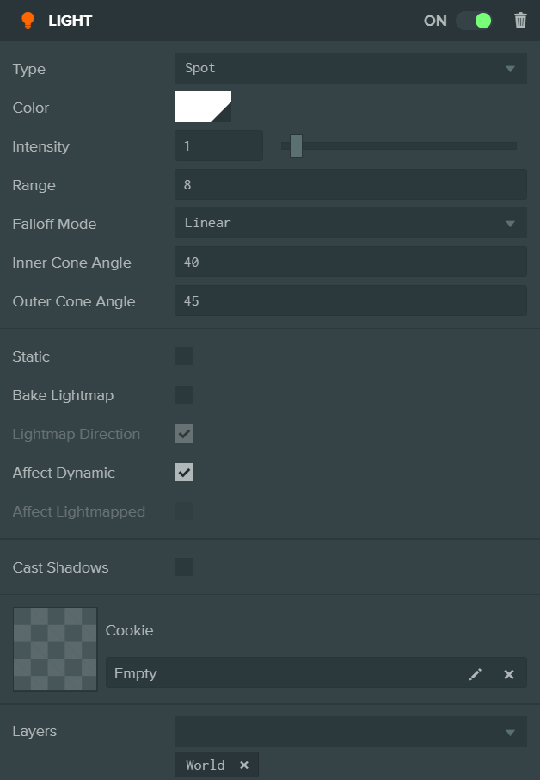This screenshot has height=780, width=540.
Task: Click the LIGHT component header title
Action: coord(70,21)
